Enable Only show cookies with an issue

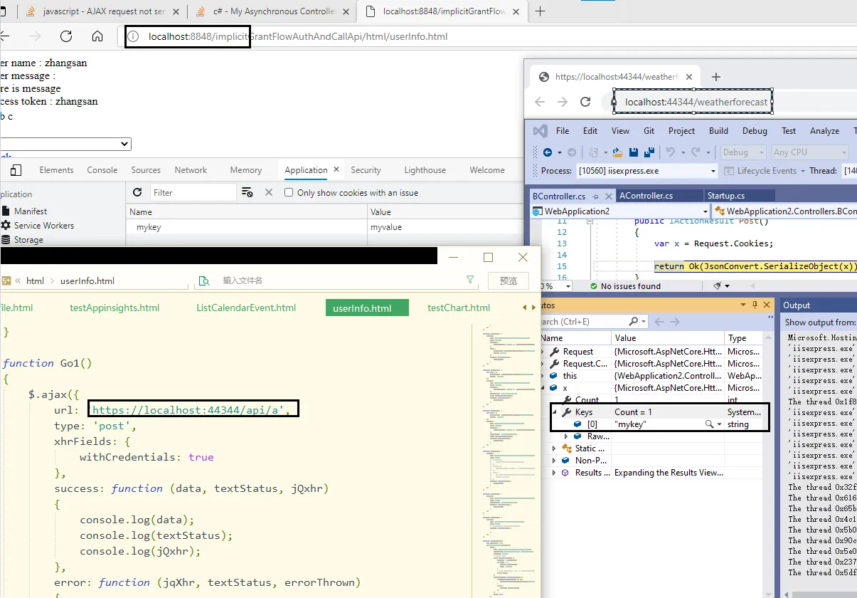click(x=289, y=193)
